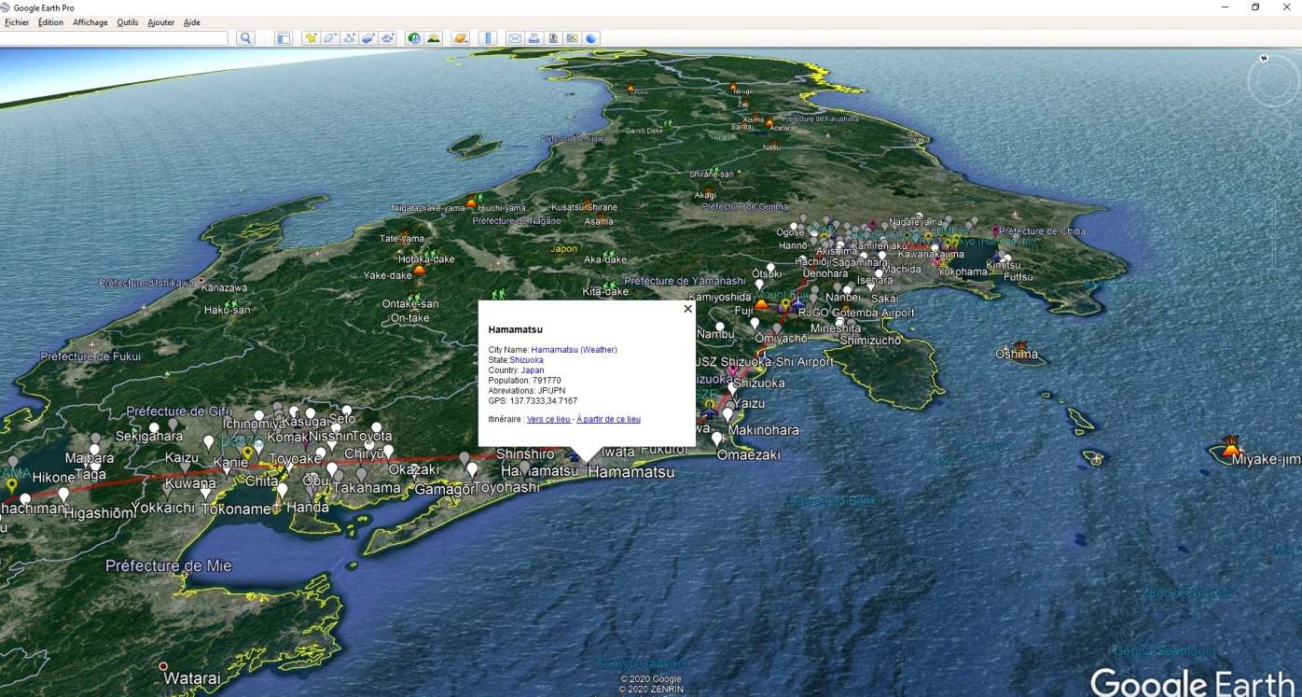Click the add image overlay icon

tap(368, 38)
